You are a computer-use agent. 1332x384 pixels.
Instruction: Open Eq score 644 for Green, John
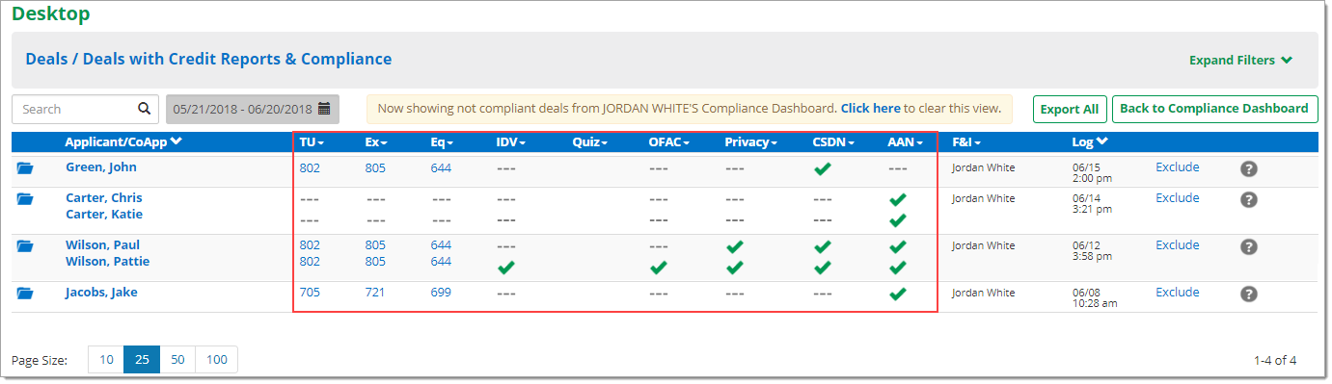441,167
